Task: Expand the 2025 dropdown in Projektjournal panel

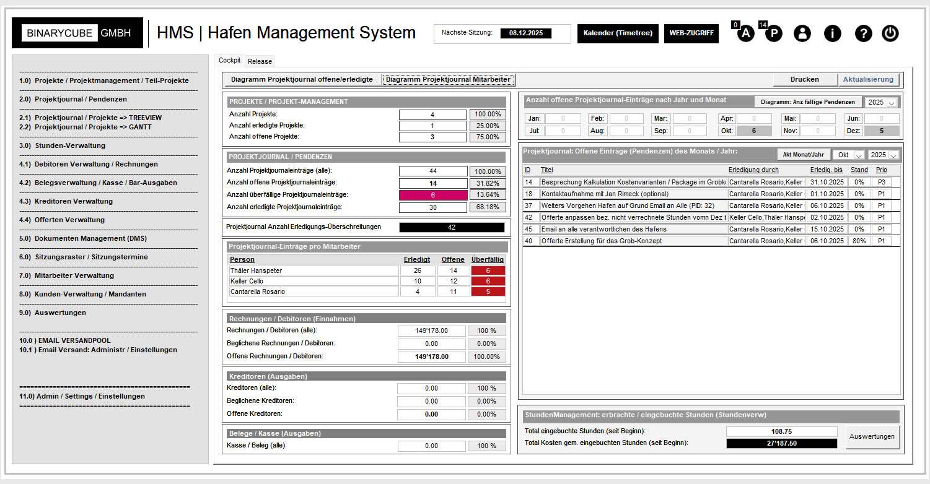Action: pyautogui.click(x=884, y=155)
